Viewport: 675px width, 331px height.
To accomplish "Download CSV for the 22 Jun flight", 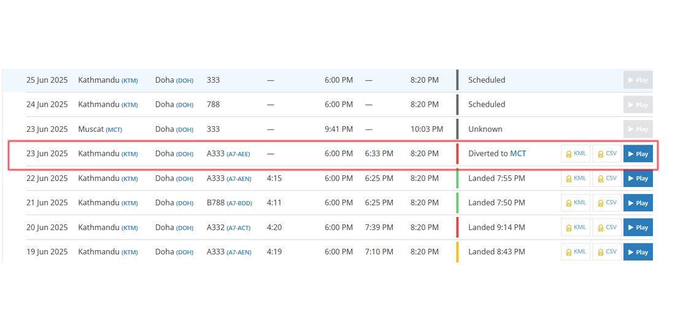I will coord(607,178).
